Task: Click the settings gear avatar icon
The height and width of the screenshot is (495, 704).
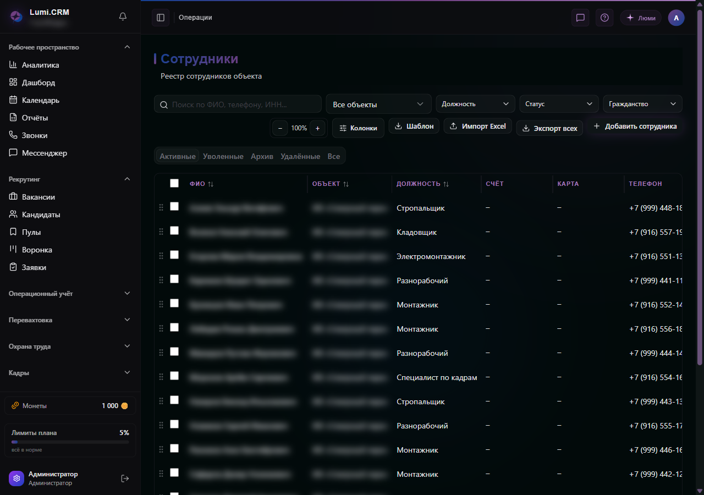Action: [16, 479]
